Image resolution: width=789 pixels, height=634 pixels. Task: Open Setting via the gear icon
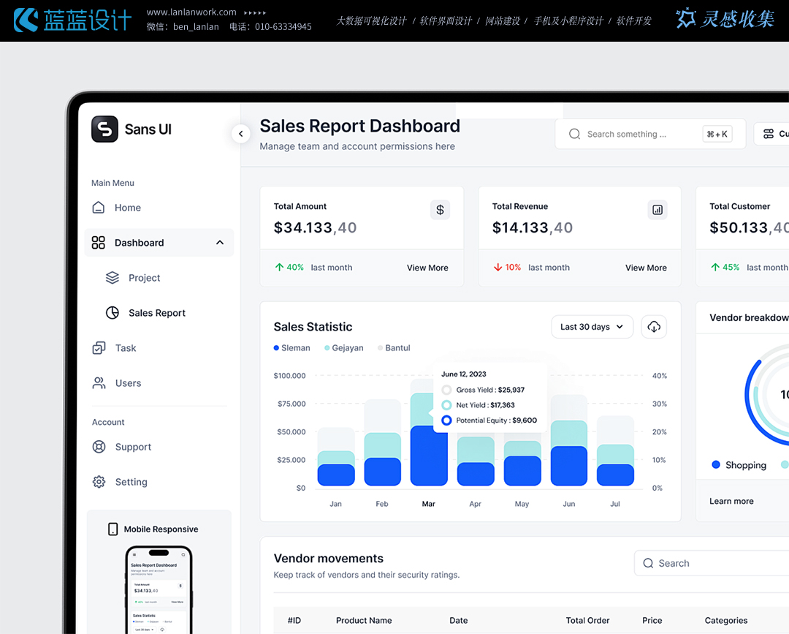click(99, 482)
